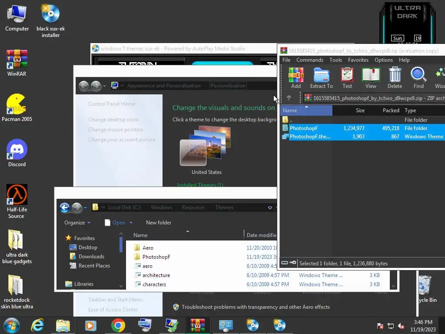The height and width of the screenshot is (334, 445).
Task: Click Troubleshoot problems with transparency link
Action: tap(256, 307)
